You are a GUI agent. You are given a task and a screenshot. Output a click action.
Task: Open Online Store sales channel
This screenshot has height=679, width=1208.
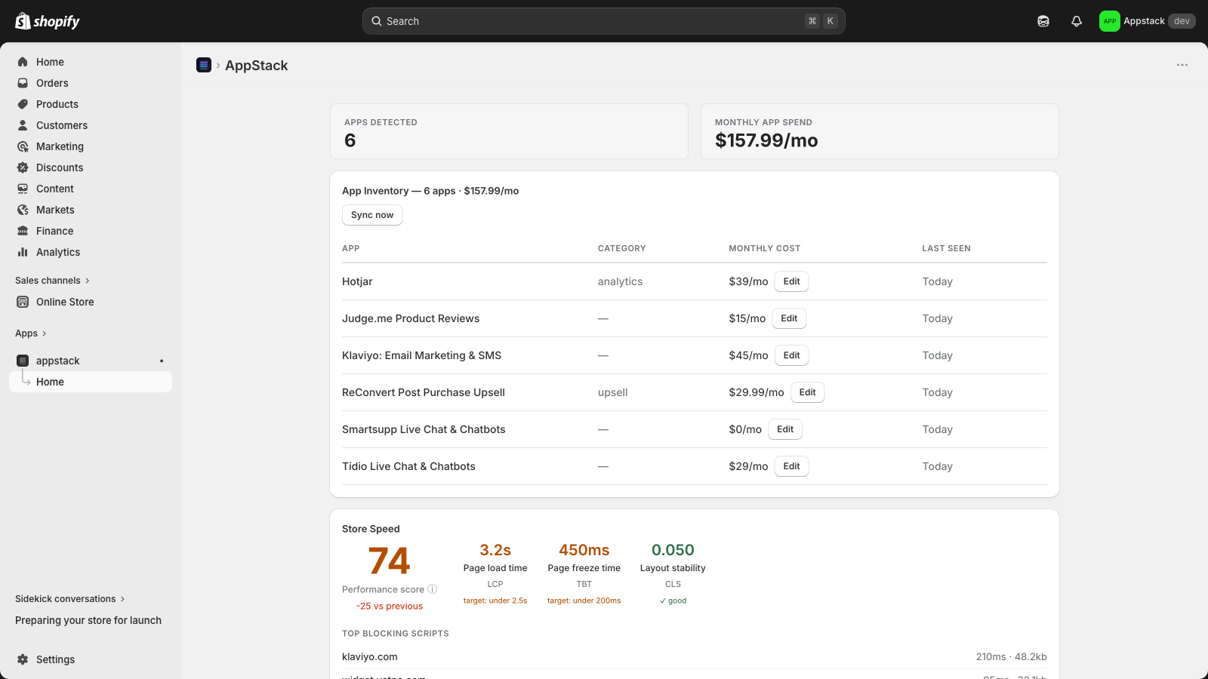pos(65,302)
